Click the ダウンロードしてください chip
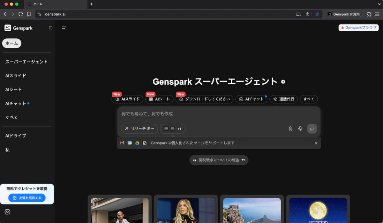The image size is (383, 223). (x=204, y=99)
